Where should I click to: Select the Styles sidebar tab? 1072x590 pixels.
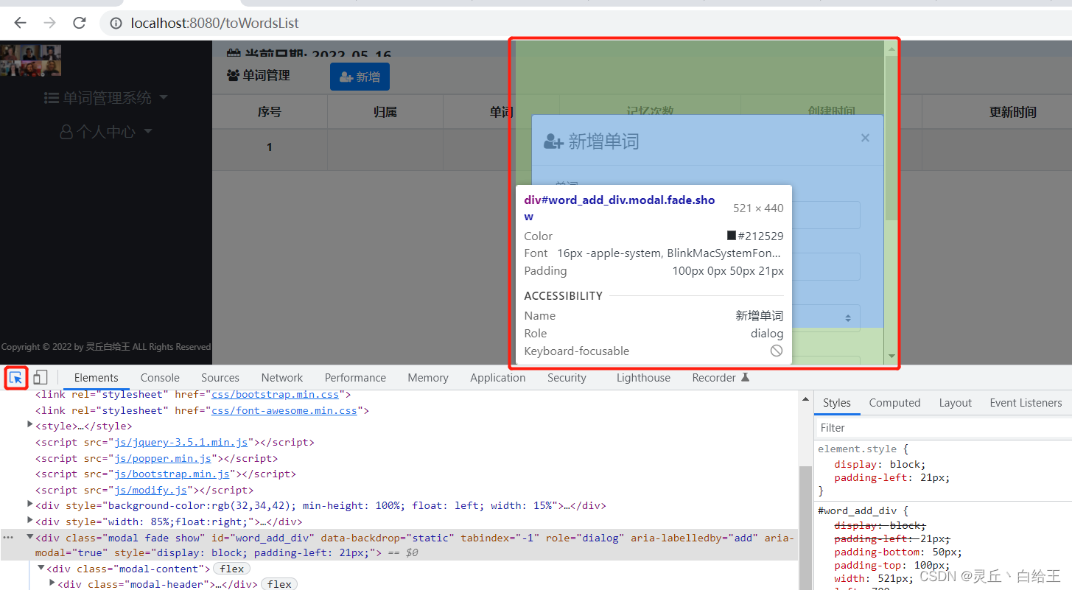point(837,403)
